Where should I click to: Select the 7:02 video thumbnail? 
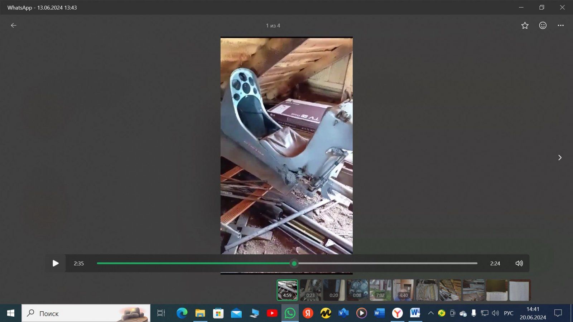click(x=380, y=290)
